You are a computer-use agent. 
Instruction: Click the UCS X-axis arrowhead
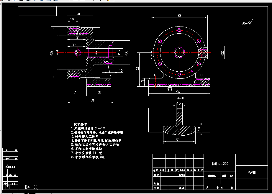27,187
